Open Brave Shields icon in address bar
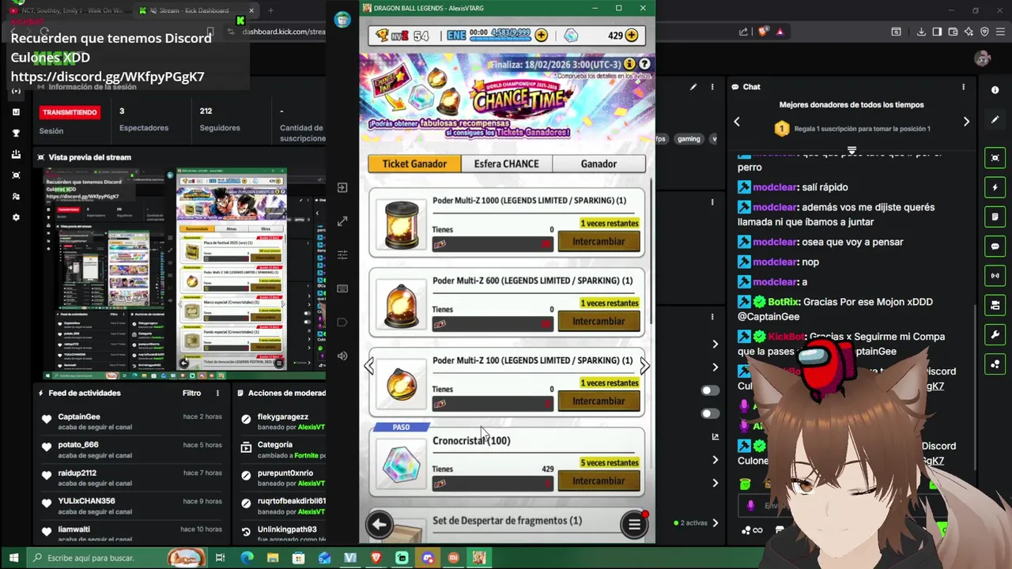This screenshot has height=569, width=1012. pyautogui.click(x=763, y=32)
